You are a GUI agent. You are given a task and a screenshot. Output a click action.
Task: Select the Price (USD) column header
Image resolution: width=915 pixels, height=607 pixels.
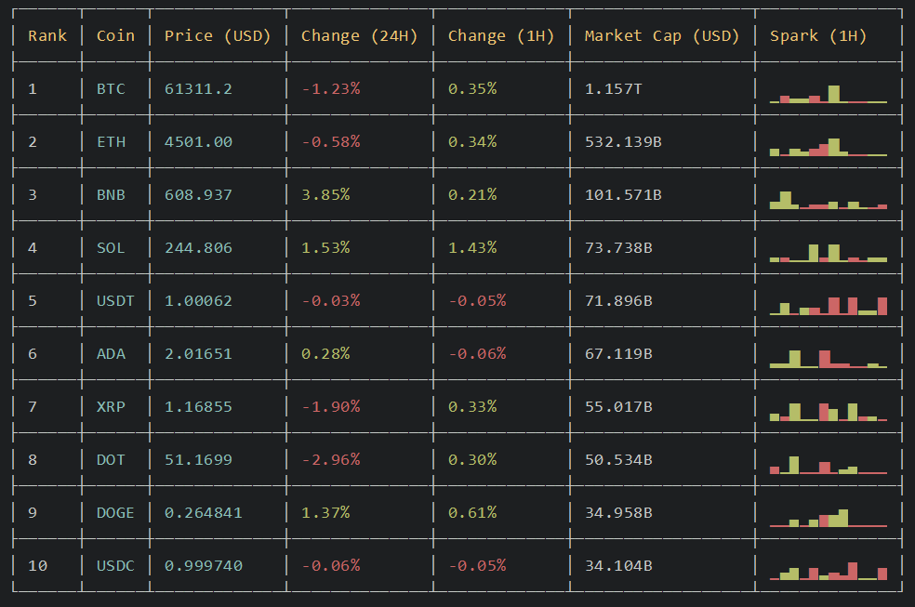tap(218, 36)
